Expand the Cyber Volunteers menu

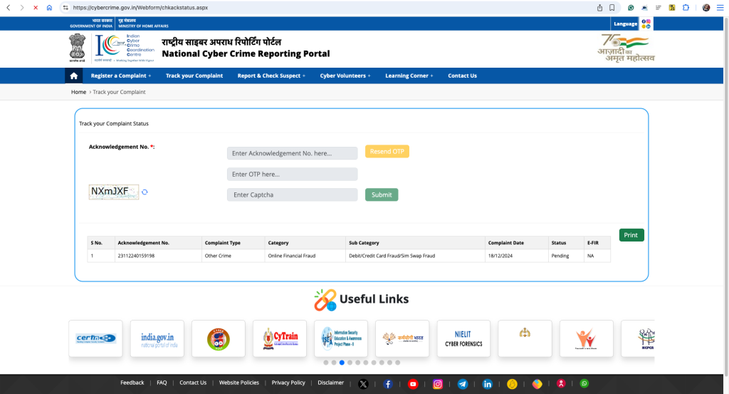(x=345, y=76)
